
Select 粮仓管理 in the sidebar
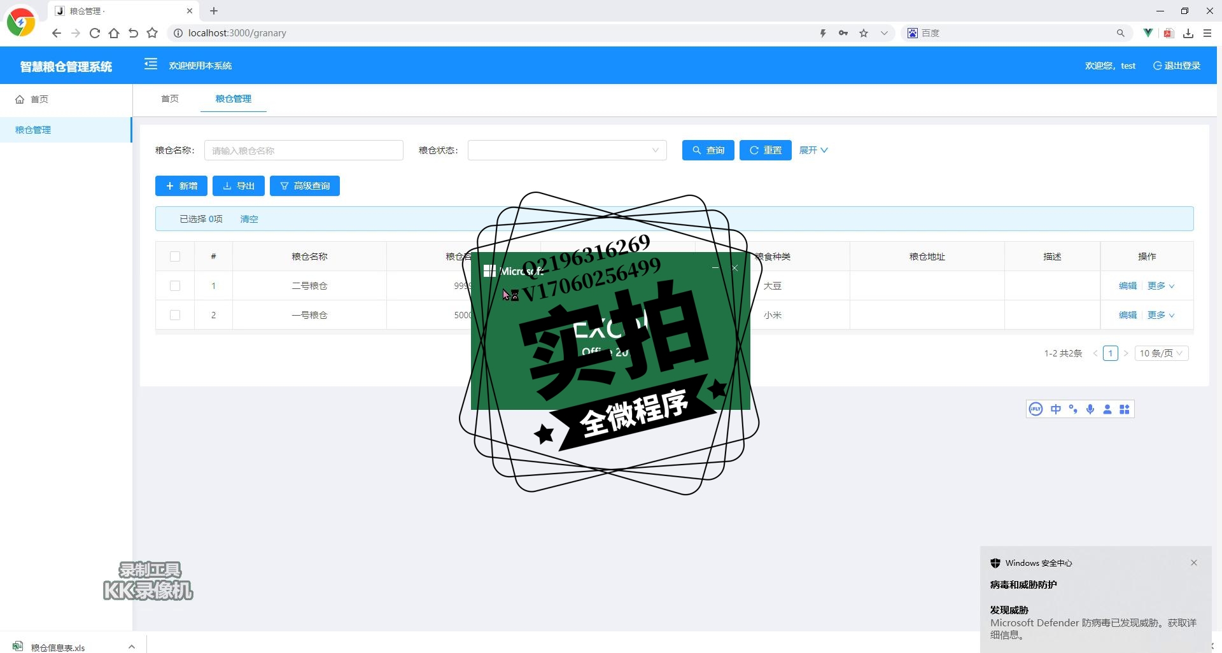tap(66, 130)
